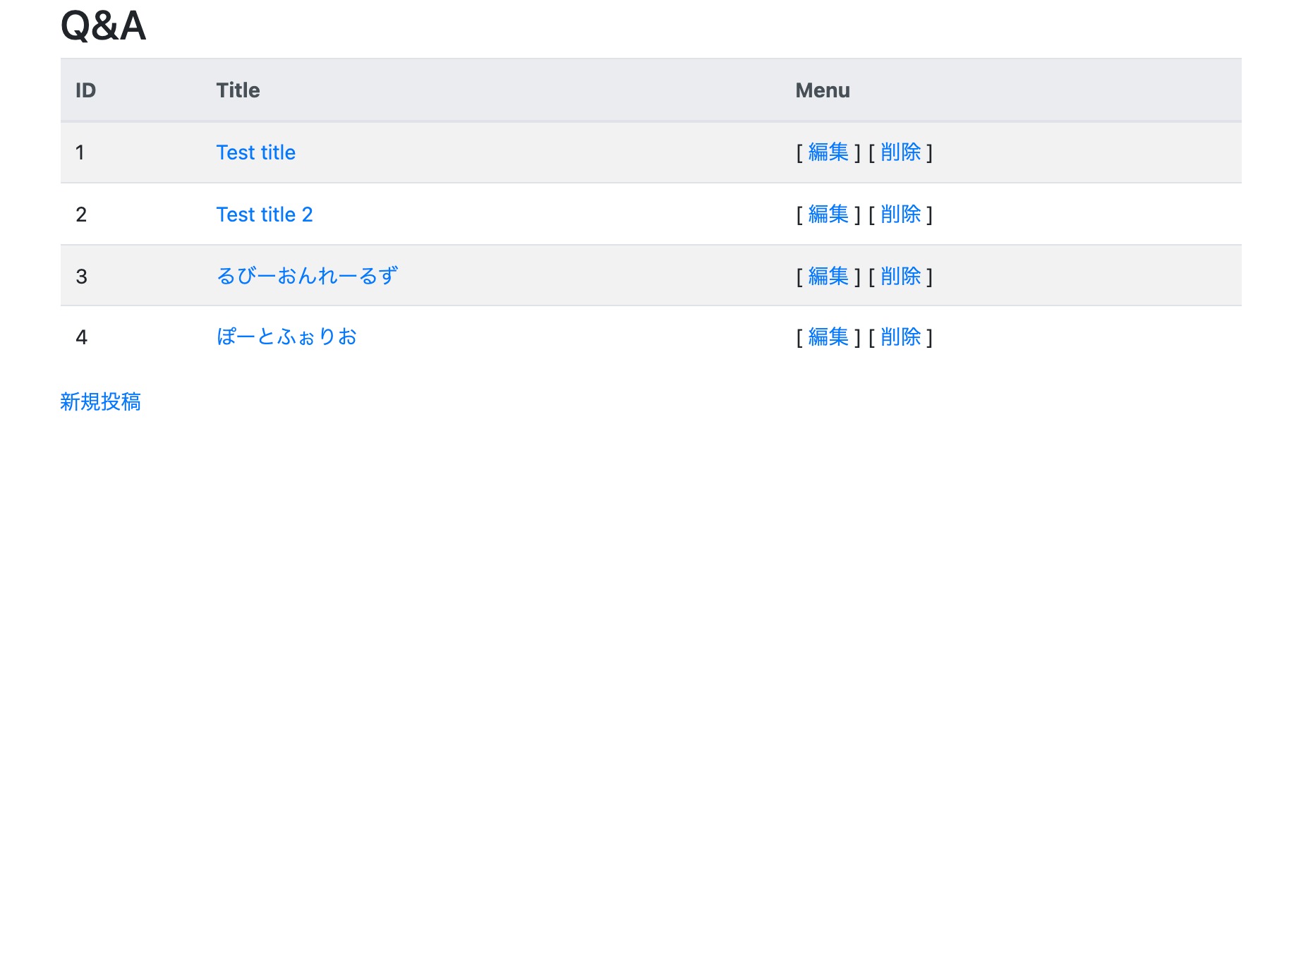Edit the ぽーとふぉりお entry
The image size is (1301, 975).
[x=828, y=337]
